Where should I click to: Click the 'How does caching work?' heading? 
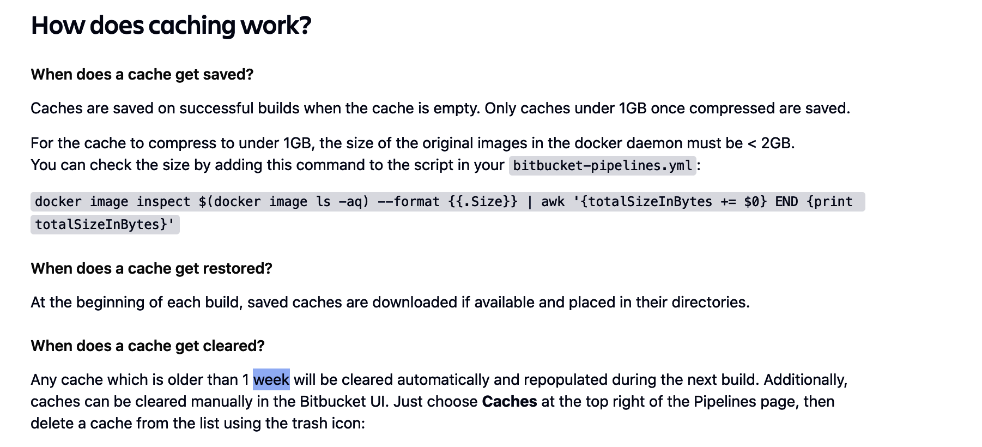(171, 26)
